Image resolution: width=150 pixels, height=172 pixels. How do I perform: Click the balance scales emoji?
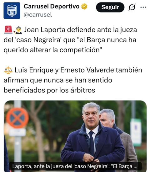coord(8,70)
